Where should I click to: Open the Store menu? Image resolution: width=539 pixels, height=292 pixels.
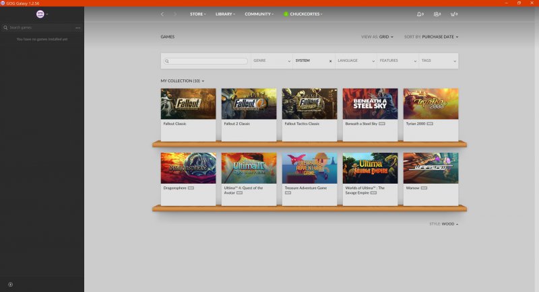pyautogui.click(x=198, y=14)
